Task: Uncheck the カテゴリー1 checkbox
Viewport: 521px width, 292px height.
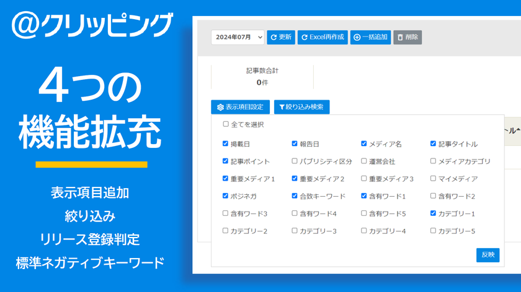Action: (x=433, y=213)
